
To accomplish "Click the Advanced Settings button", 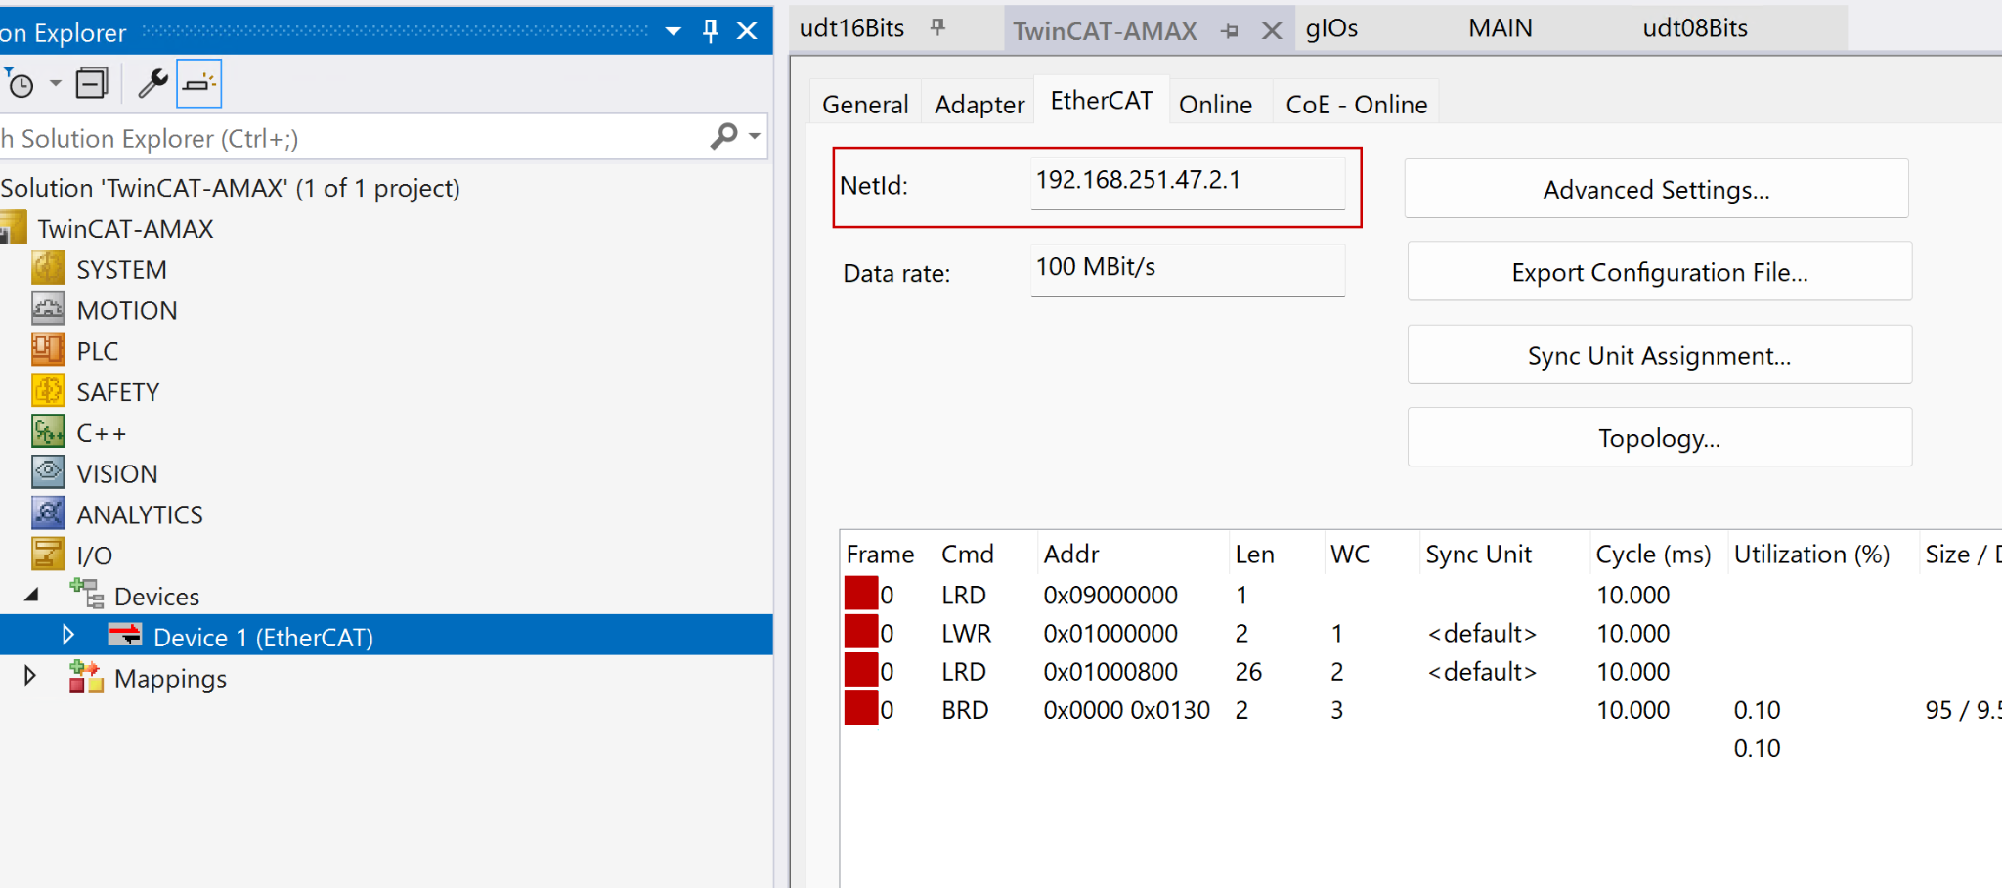I will pyautogui.click(x=1656, y=189).
